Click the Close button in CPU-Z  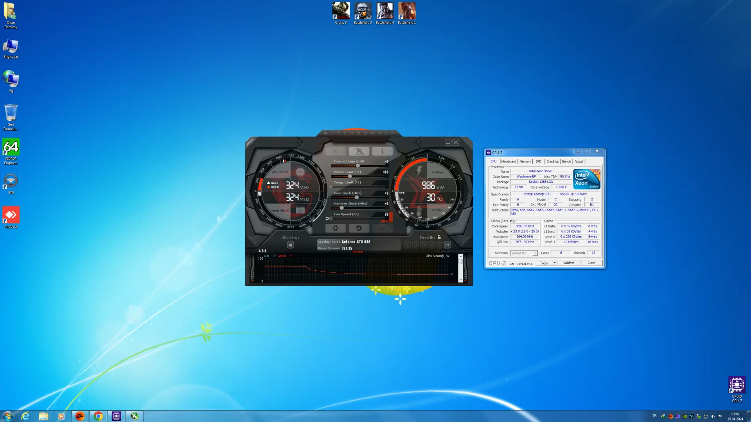[591, 263]
